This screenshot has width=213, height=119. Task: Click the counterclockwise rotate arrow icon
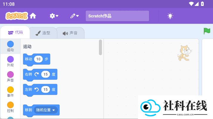[x=37, y=89]
